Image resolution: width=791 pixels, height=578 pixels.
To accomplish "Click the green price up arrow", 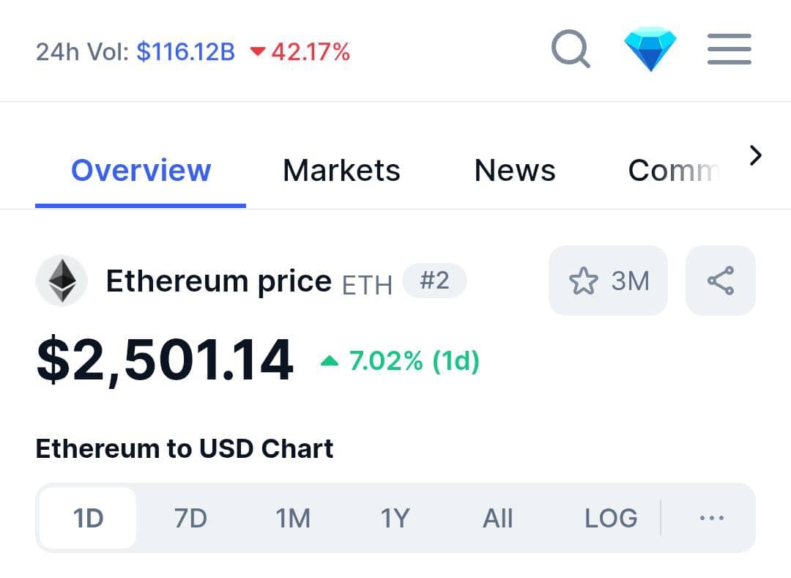I will [x=330, y=360].
